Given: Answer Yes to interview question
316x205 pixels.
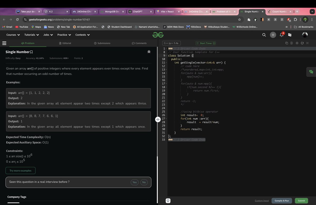Looking at the screenshot, I should (135, 182).
